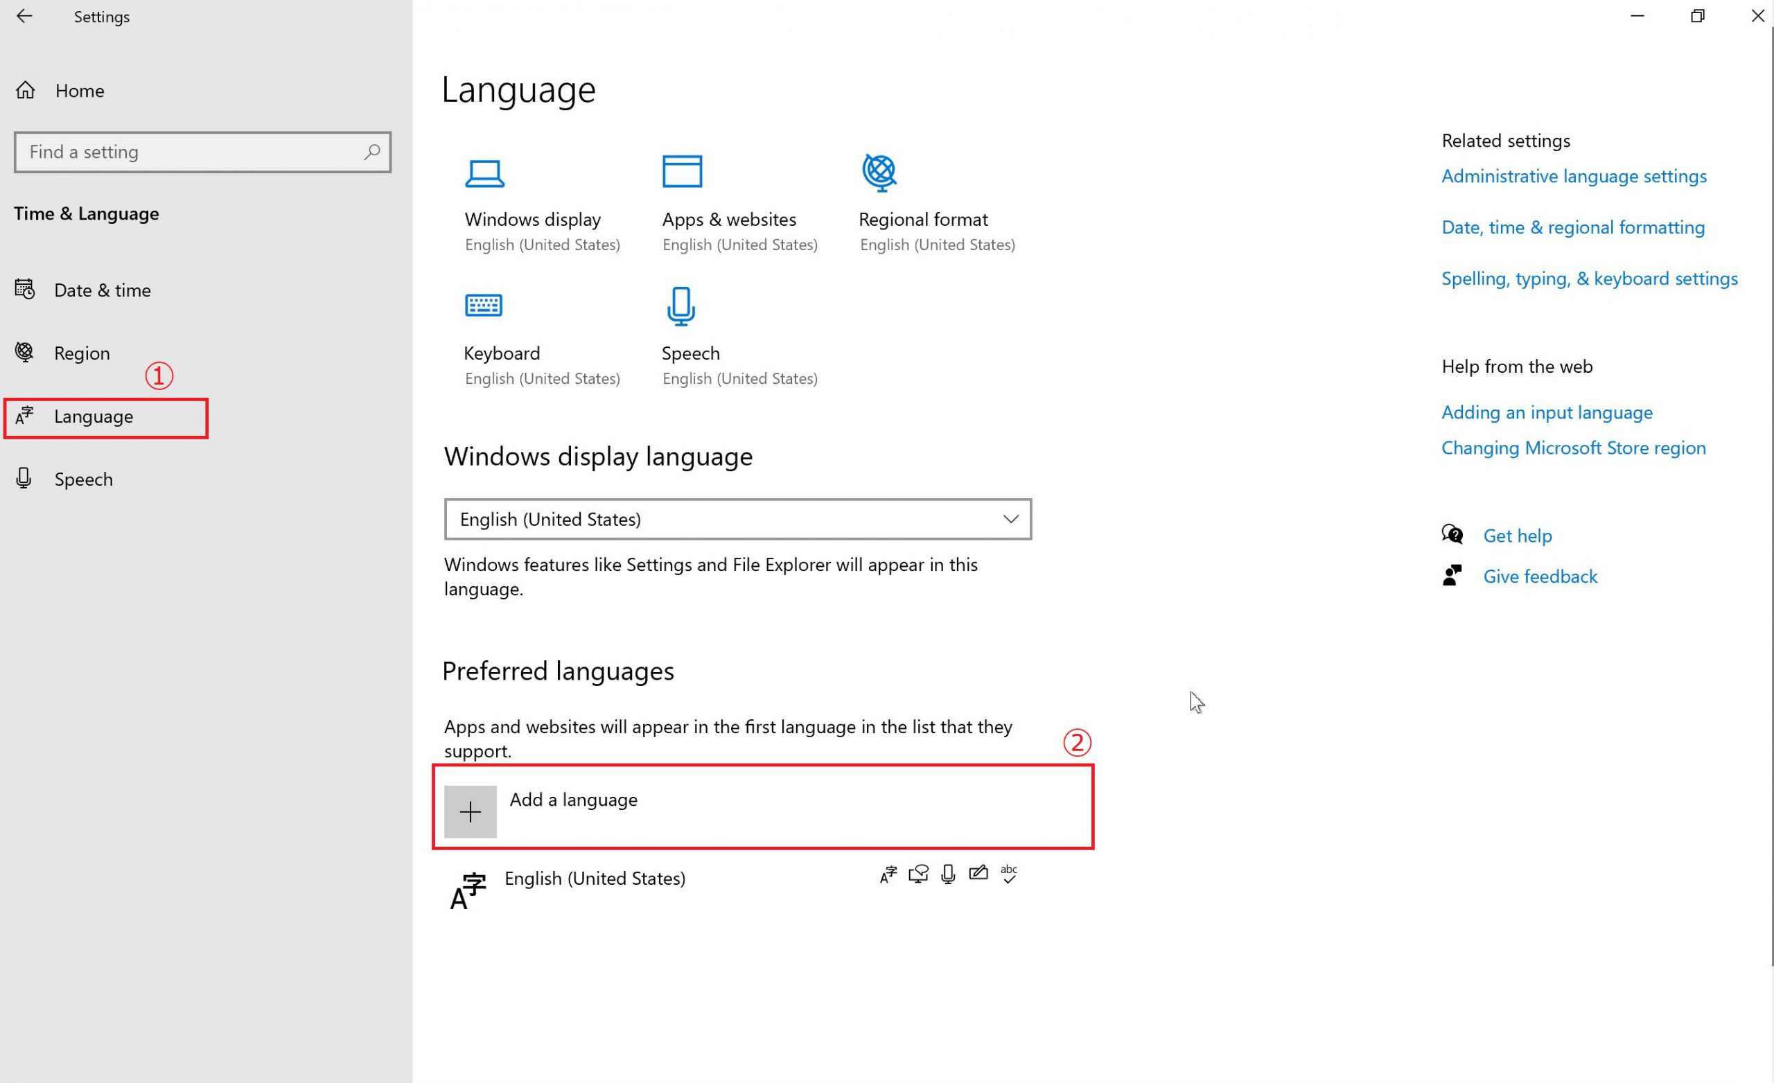Viewport: 1774px width, 1083px height.
Task: Open Spelling, typing, & keyboard settings
Action: pyautogui.click(x=1589, y=279)
